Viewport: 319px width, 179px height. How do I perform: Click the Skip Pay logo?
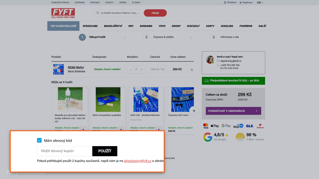pos(238,126)
